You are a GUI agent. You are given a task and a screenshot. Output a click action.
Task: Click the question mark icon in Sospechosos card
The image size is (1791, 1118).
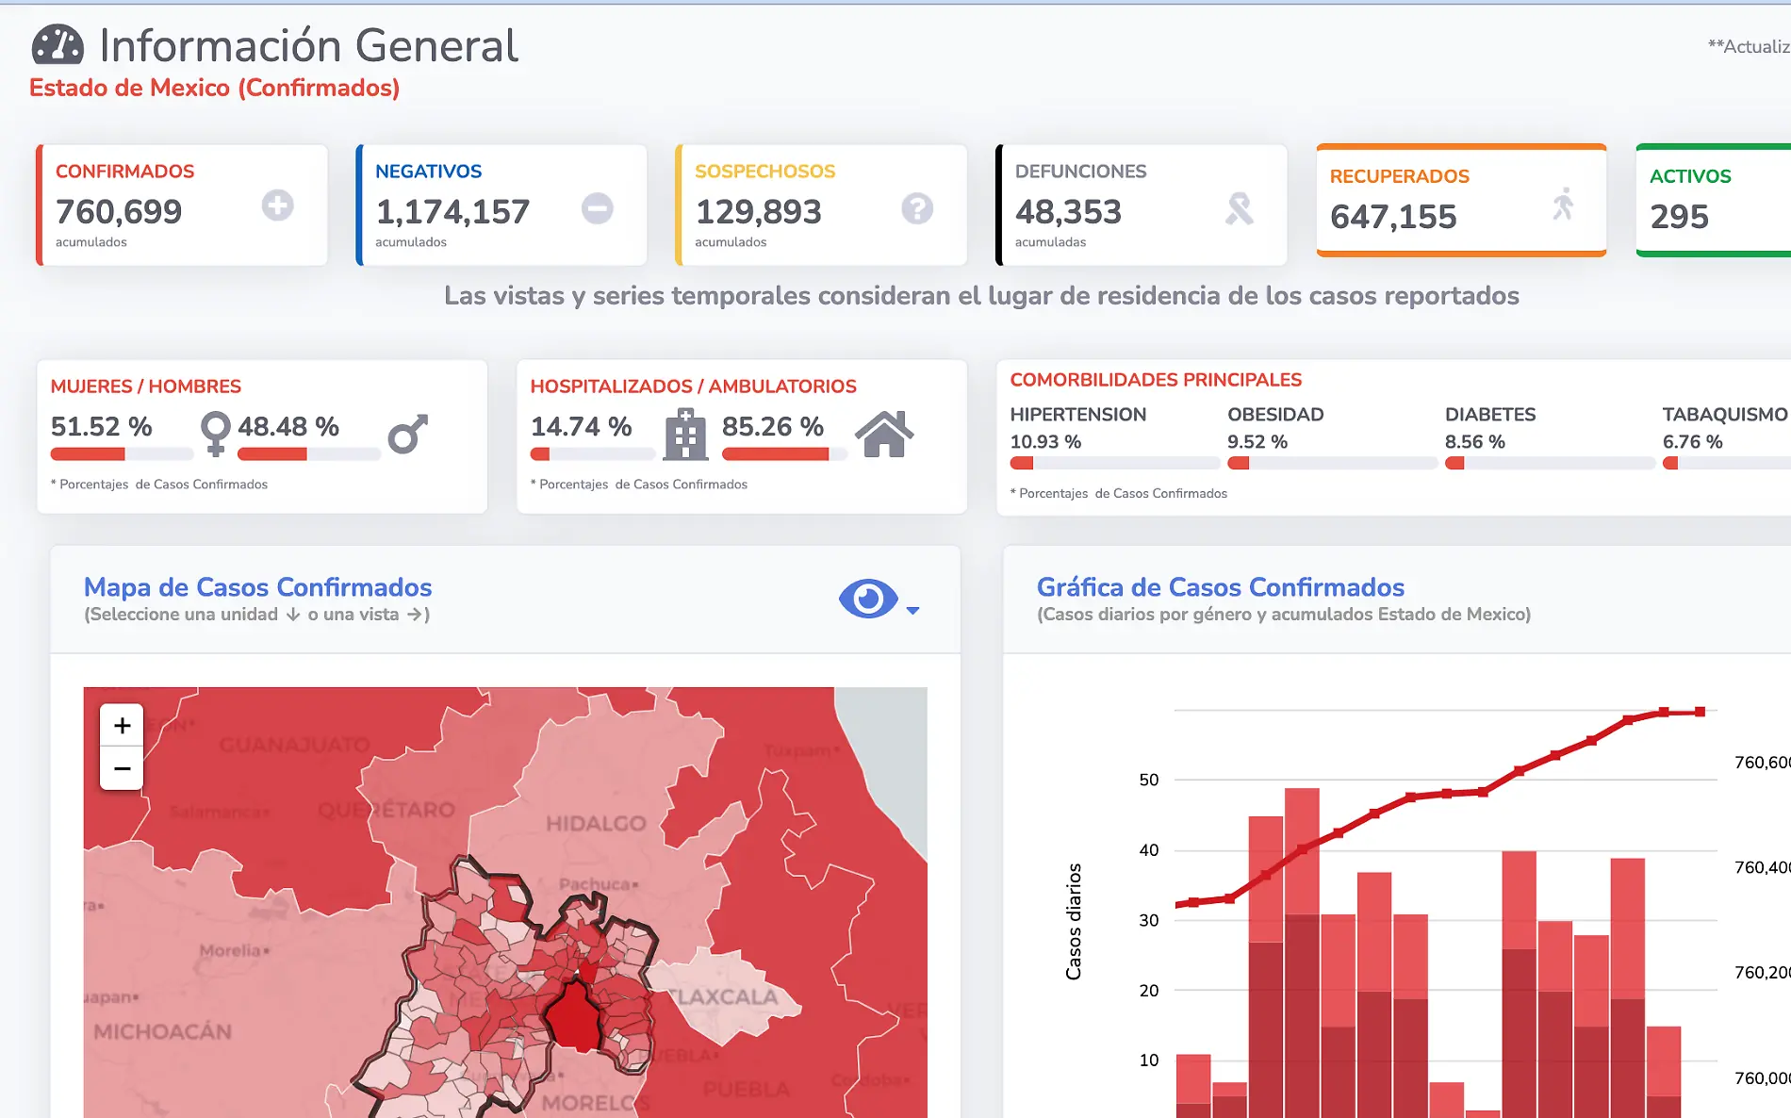click(916, 207)
